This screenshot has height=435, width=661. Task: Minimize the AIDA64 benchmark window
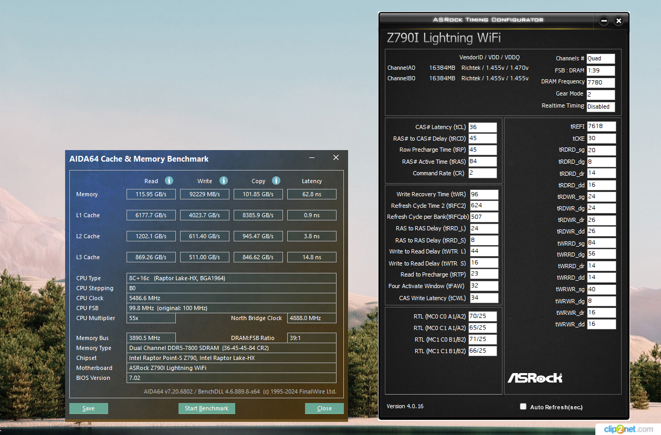pyautogui.click(x=312, y=158)
